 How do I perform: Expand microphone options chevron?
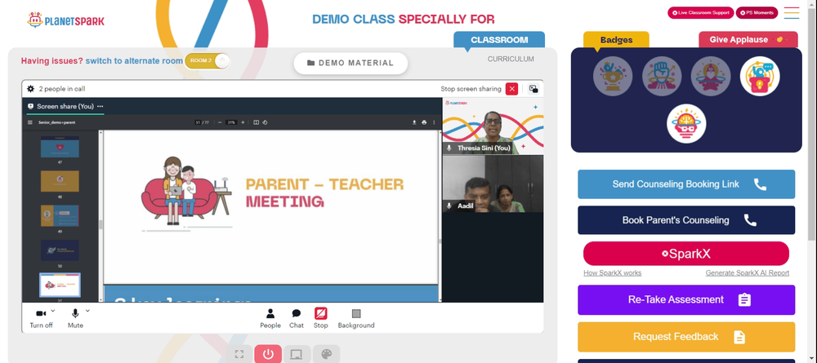tap(87, 311)
